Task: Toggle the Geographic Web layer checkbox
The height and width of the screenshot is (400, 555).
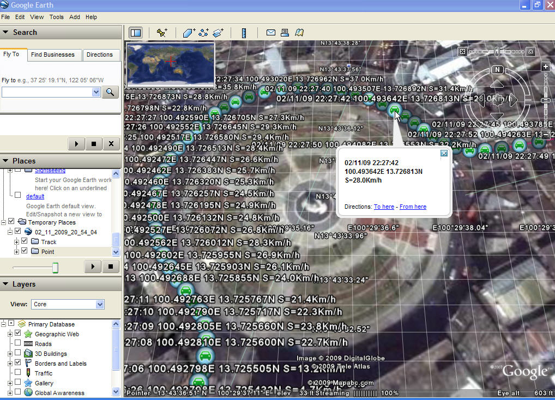Action: 17,333
